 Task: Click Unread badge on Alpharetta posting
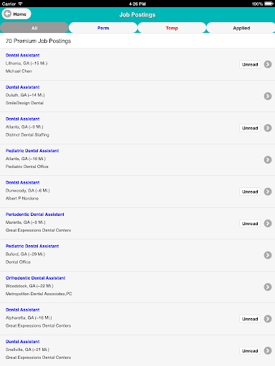pos(250,319)
